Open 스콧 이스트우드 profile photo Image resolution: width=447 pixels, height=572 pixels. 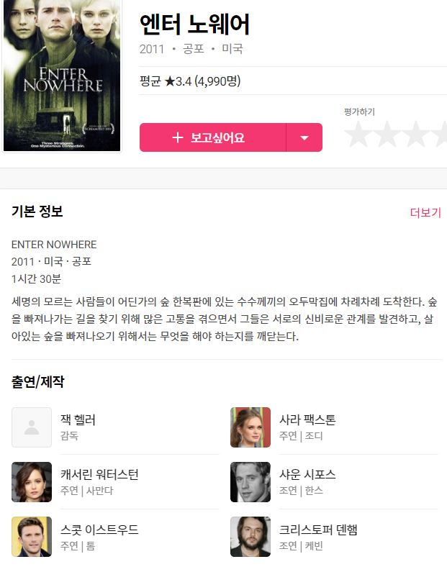pos(32,537)
